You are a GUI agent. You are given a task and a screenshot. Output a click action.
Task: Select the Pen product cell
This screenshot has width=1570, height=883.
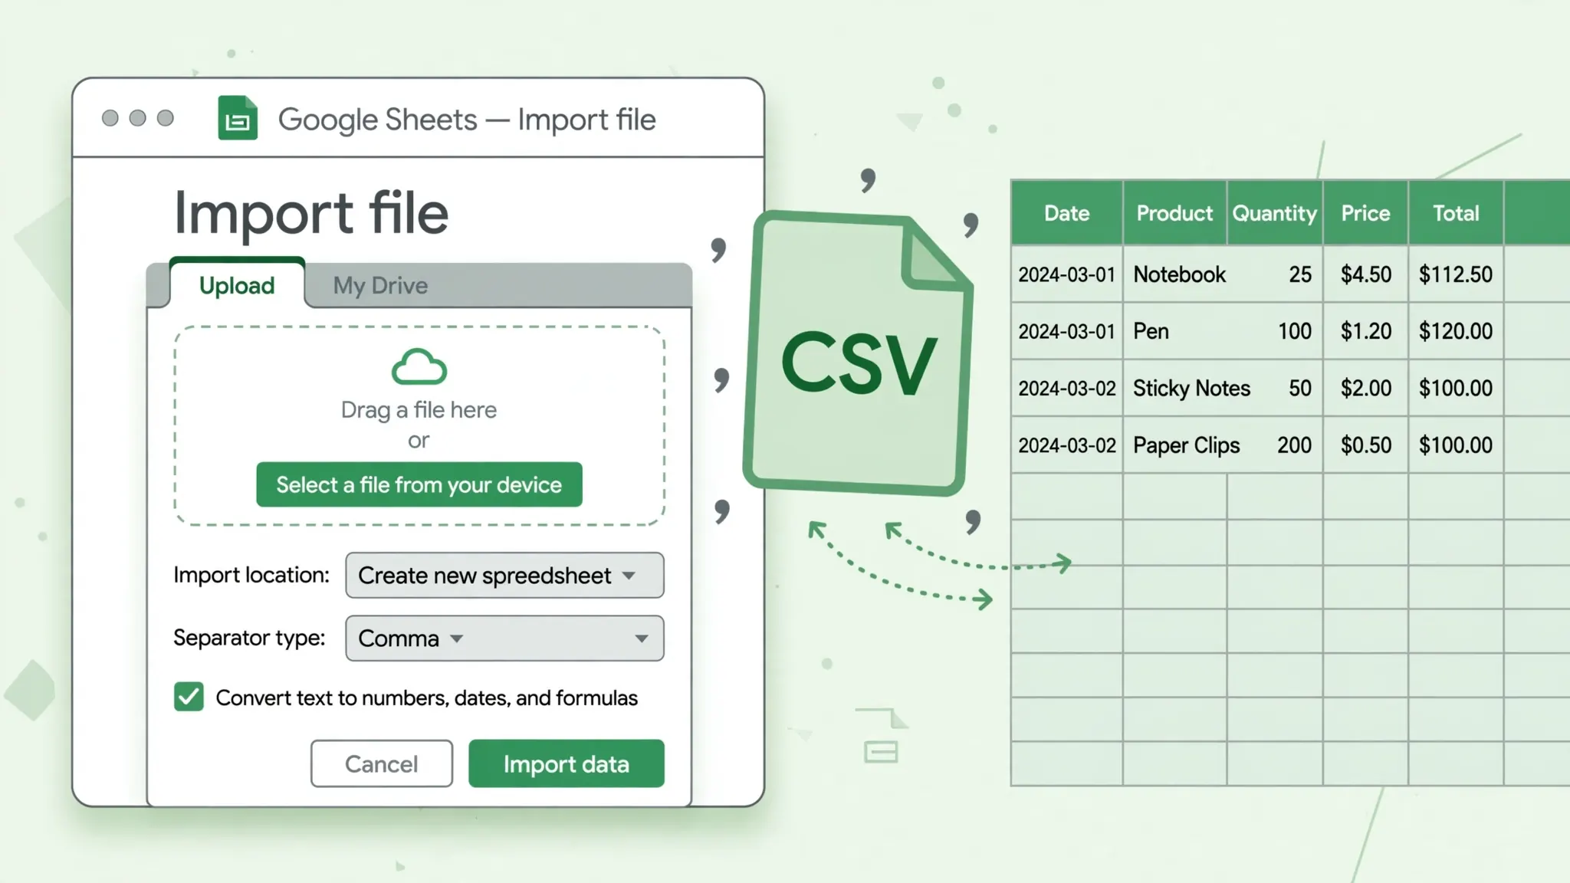[1174, 331]
